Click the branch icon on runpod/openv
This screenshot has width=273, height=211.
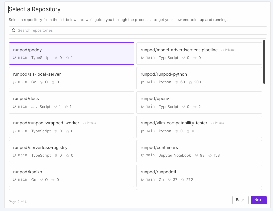pyautogui.click(x=142, y=107)
